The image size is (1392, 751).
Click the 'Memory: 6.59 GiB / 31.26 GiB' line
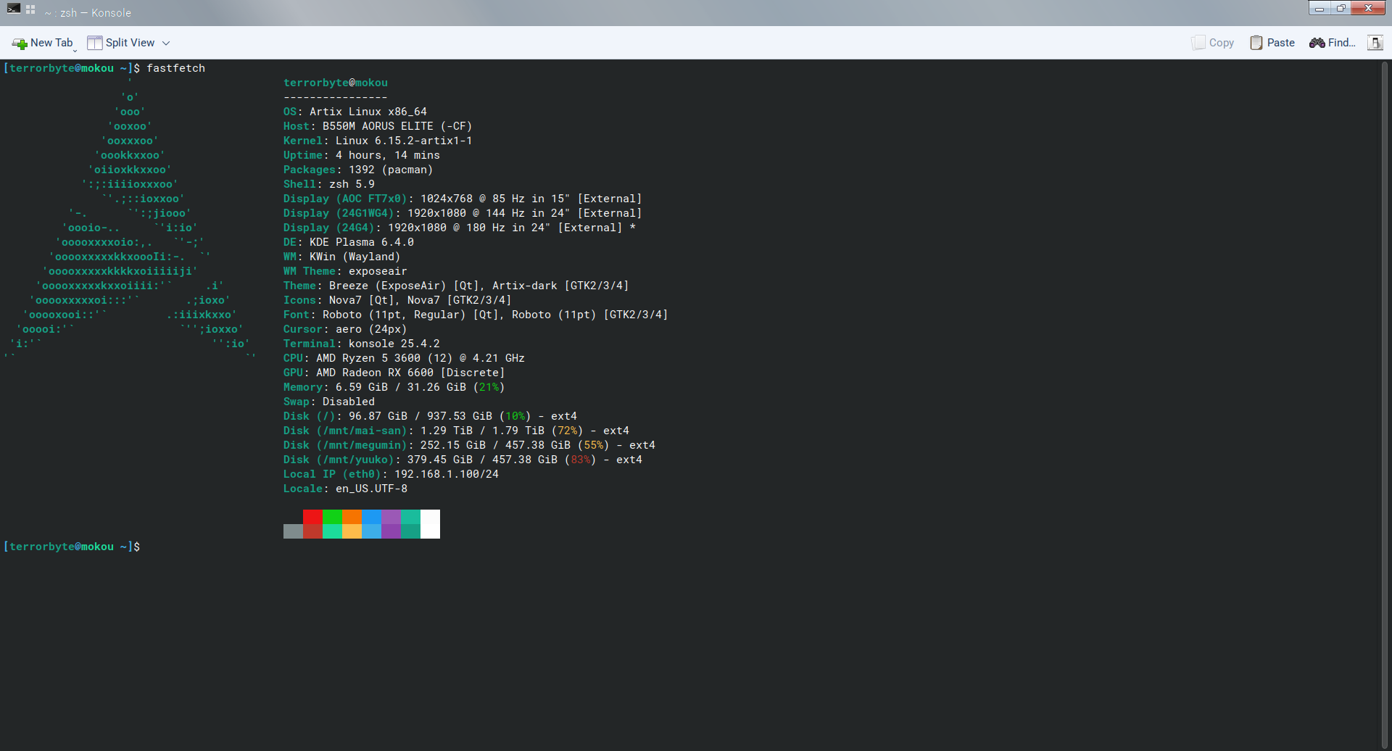(x=394, y=387)
